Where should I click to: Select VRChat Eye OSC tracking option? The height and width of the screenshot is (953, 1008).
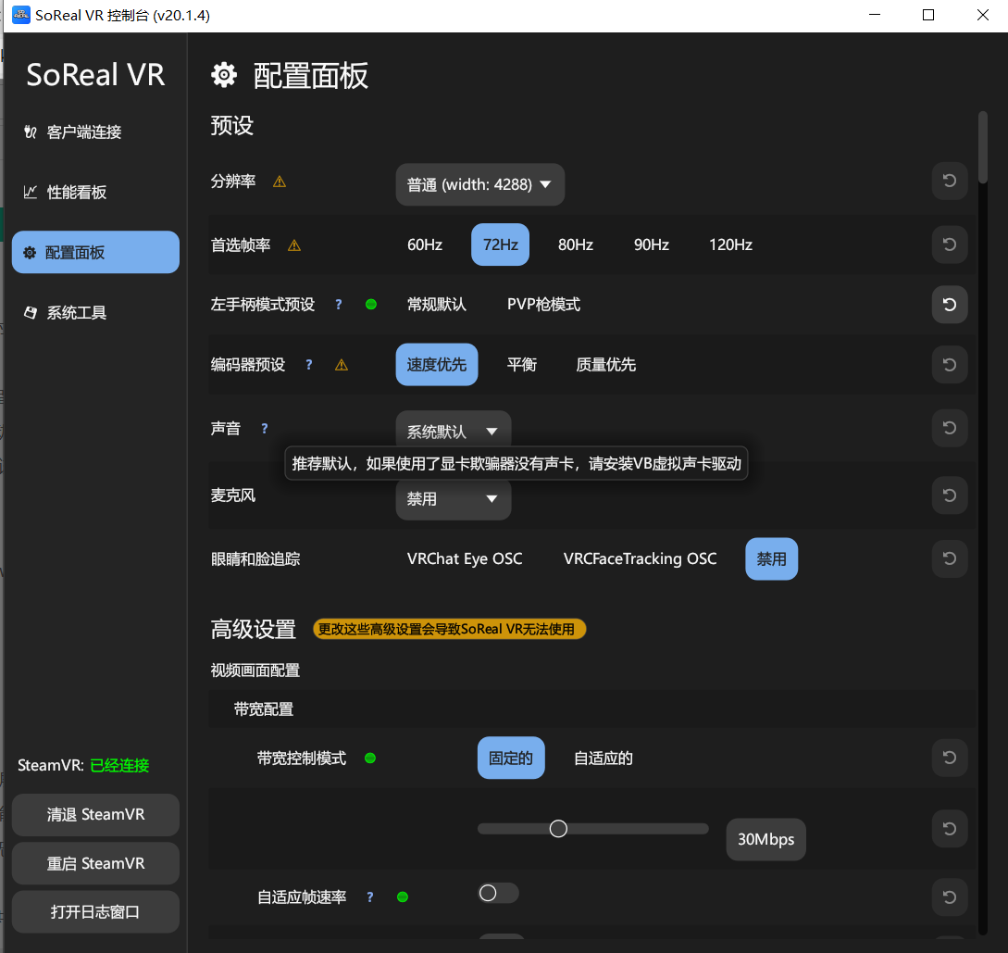(x=465, y=558)
